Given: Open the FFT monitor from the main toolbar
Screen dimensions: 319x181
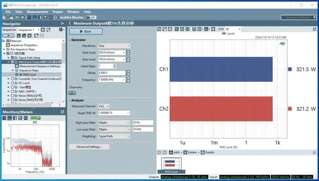Looking at the screenshot, I should point(35,17).
